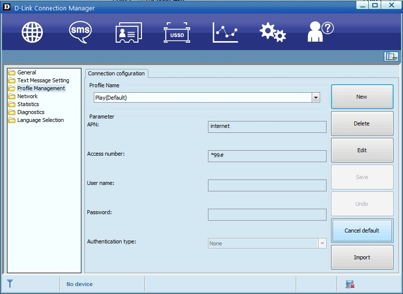Click the General folder icon
Screen dimensions: 403x294
[x=11, y=73]
